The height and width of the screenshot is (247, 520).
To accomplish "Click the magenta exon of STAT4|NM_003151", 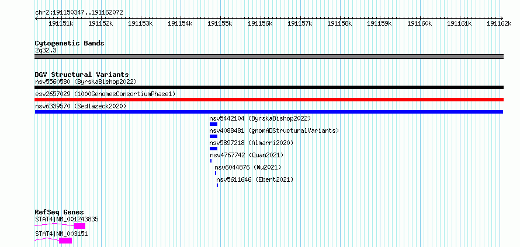I will coord(65,241).
